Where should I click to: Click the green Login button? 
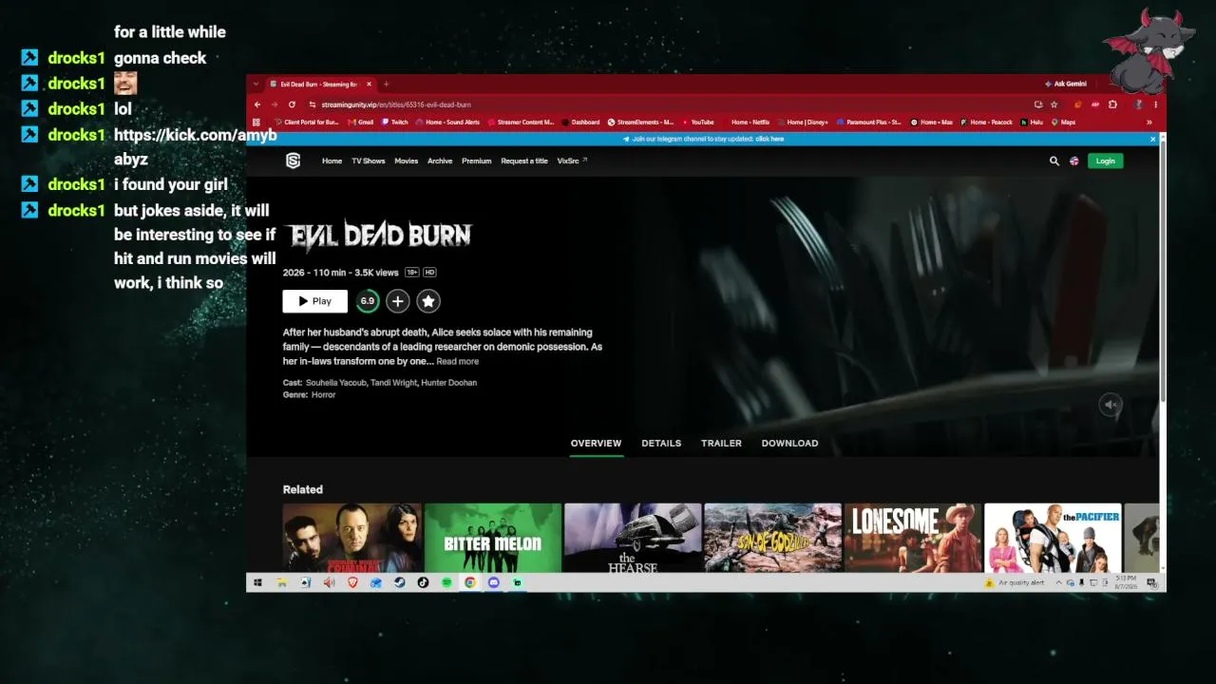coord(1106,161)
